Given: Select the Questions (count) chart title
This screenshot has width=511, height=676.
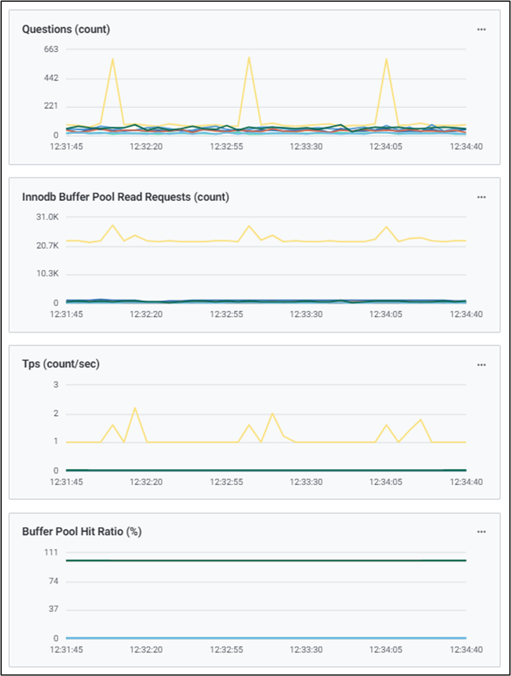Looking at the screenshot, I should [x=66, y=29].
